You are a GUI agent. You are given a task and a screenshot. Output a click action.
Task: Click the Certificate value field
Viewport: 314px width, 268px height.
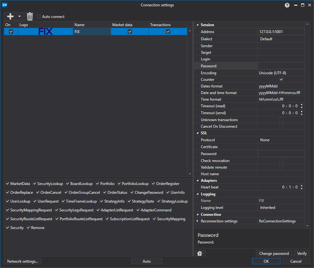281,147
